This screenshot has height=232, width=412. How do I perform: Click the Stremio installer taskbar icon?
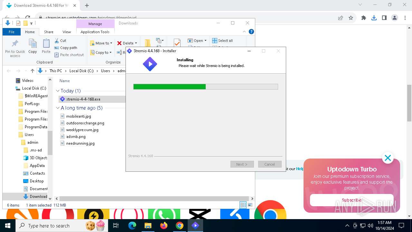pyautogui.click(x=195, y=226)
